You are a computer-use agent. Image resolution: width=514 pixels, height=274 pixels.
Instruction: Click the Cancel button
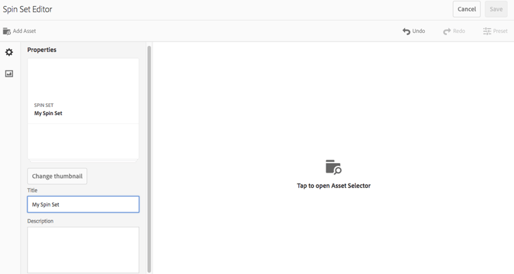[467, 9]
